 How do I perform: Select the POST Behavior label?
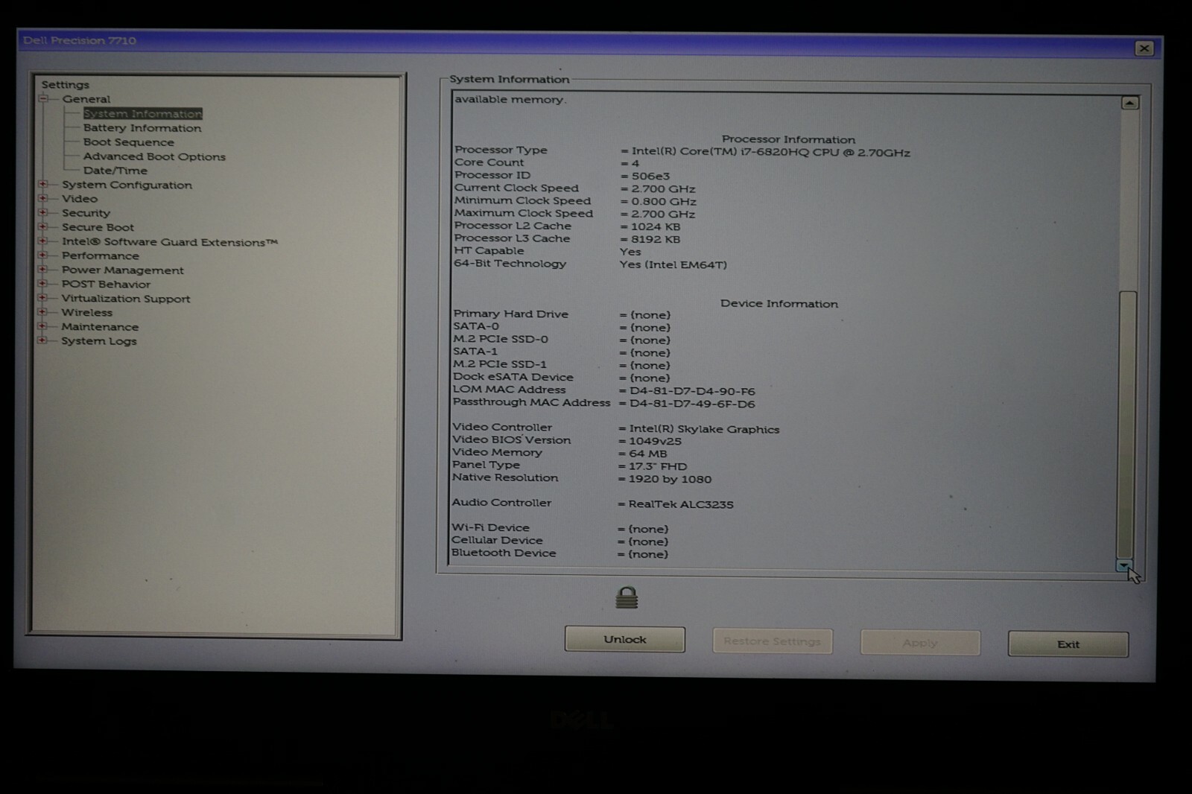coord(106,285)
